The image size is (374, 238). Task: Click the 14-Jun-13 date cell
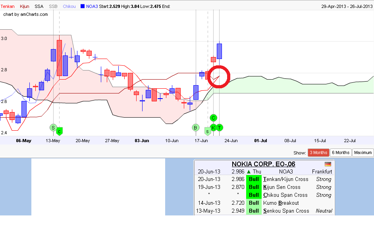click(209, 203)
